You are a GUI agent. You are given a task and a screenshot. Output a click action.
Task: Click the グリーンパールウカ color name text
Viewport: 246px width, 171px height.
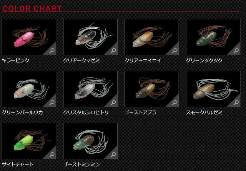click(22, 112)
